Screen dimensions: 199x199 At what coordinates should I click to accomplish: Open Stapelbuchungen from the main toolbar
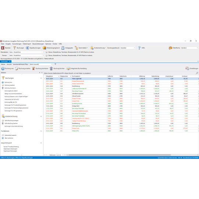(x=33, y=48)
